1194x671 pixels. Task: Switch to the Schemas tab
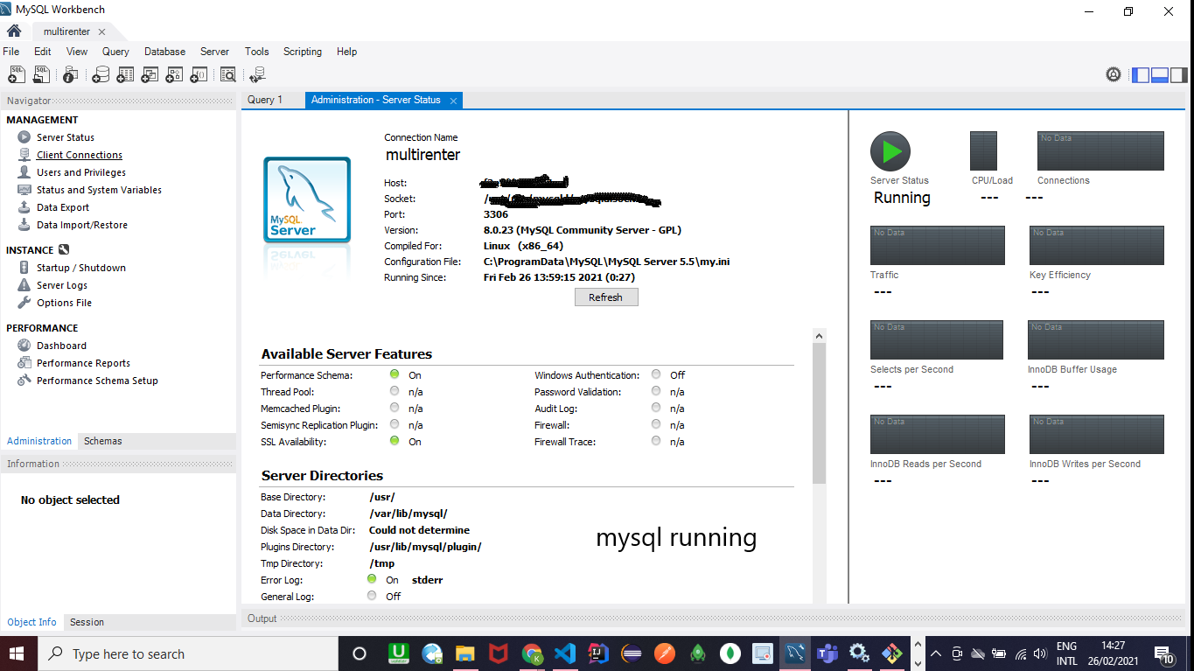point(103,441)
